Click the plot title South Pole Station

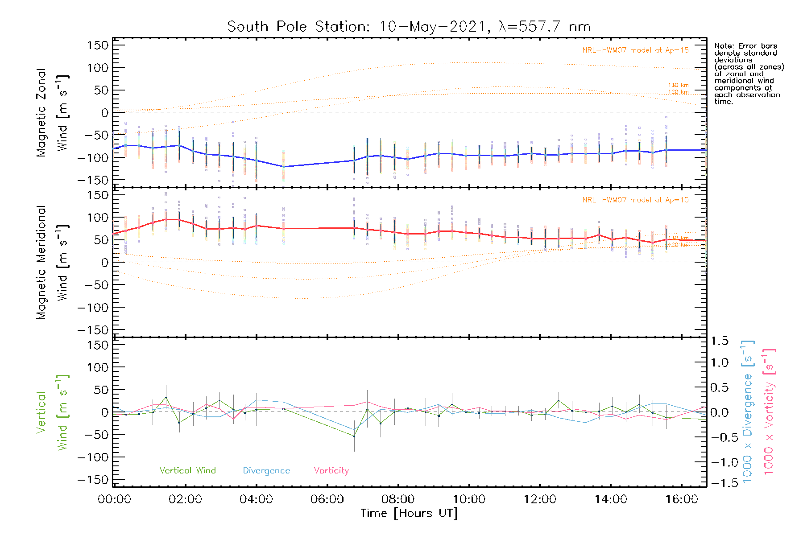point(409,27)
